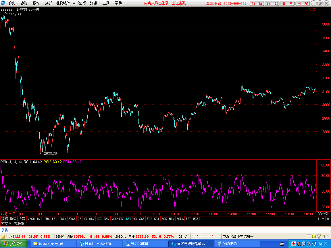Open the 资讯 menu
Viewport: 331px width, 248px height.
[93, 3]
